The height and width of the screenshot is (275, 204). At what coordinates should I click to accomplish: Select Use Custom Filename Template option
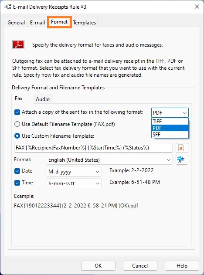click(17, 136)
